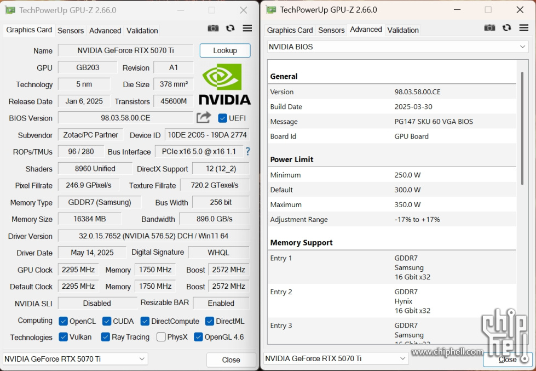The width and height of the screenshot is (536, 371).
Task: Open the hamburger menu in left GPU-Z window
Action: click(247, 28)
